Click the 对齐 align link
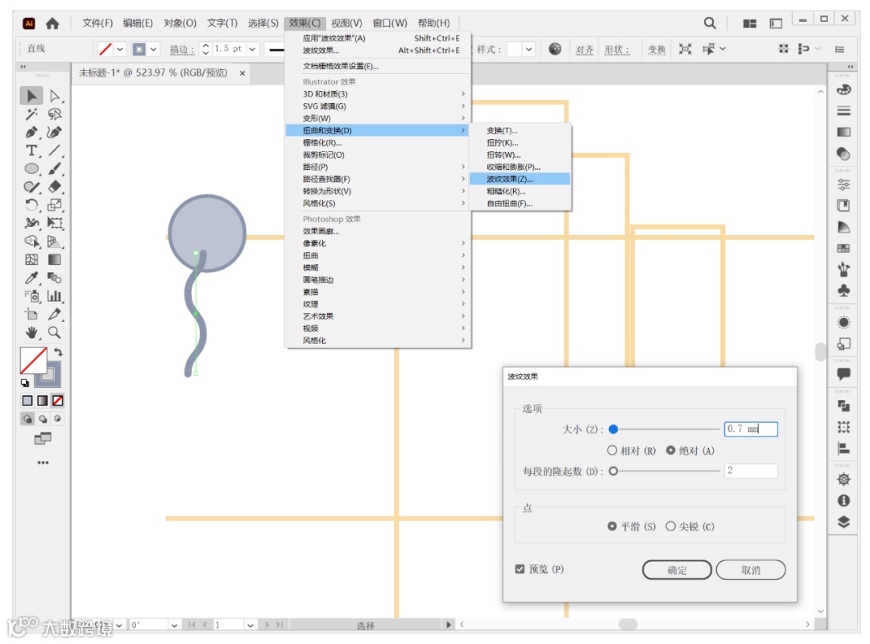The height and width of the screenshot is (644, 870). click(x=584, y=49)
